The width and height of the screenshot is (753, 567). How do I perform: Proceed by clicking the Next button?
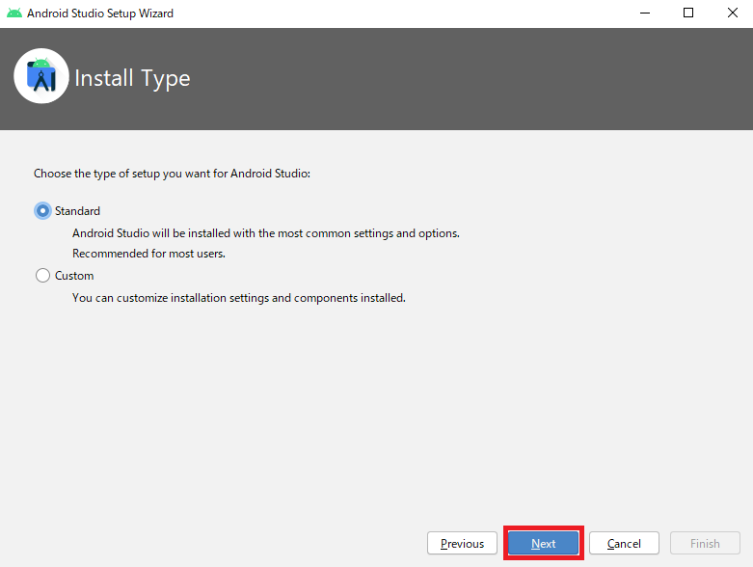pyautogui.click(x=543, y=544)
